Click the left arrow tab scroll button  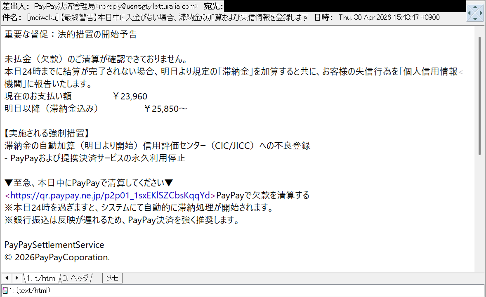tap(7, 278)
